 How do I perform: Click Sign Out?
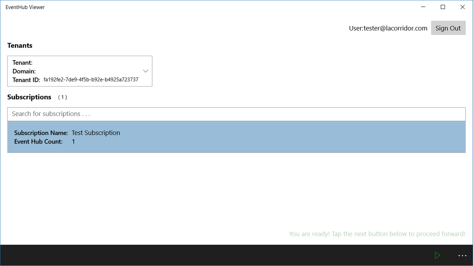[x=448, y=28]
